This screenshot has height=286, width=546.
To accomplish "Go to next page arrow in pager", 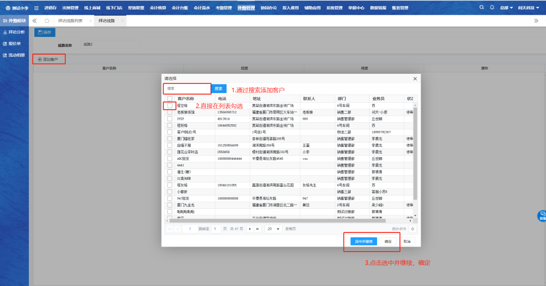I will [250, 229].
